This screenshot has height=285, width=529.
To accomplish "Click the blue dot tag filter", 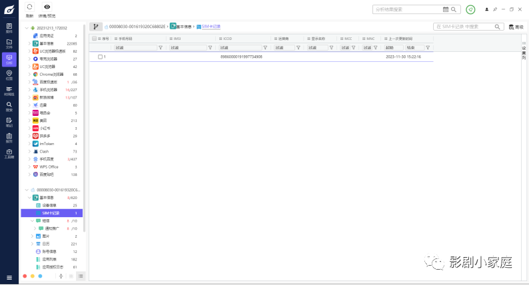I will point(40,276).
